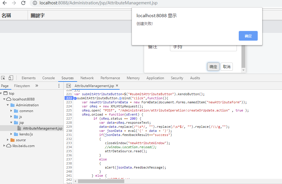The height and width of the screenshot is (184, 282).
Task: View site info icon in address bar
Action: [x=35, y=3]
